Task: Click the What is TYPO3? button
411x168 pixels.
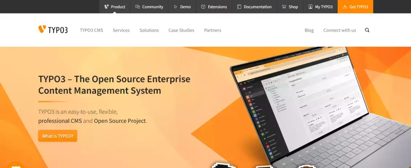Action: [58, 136]
